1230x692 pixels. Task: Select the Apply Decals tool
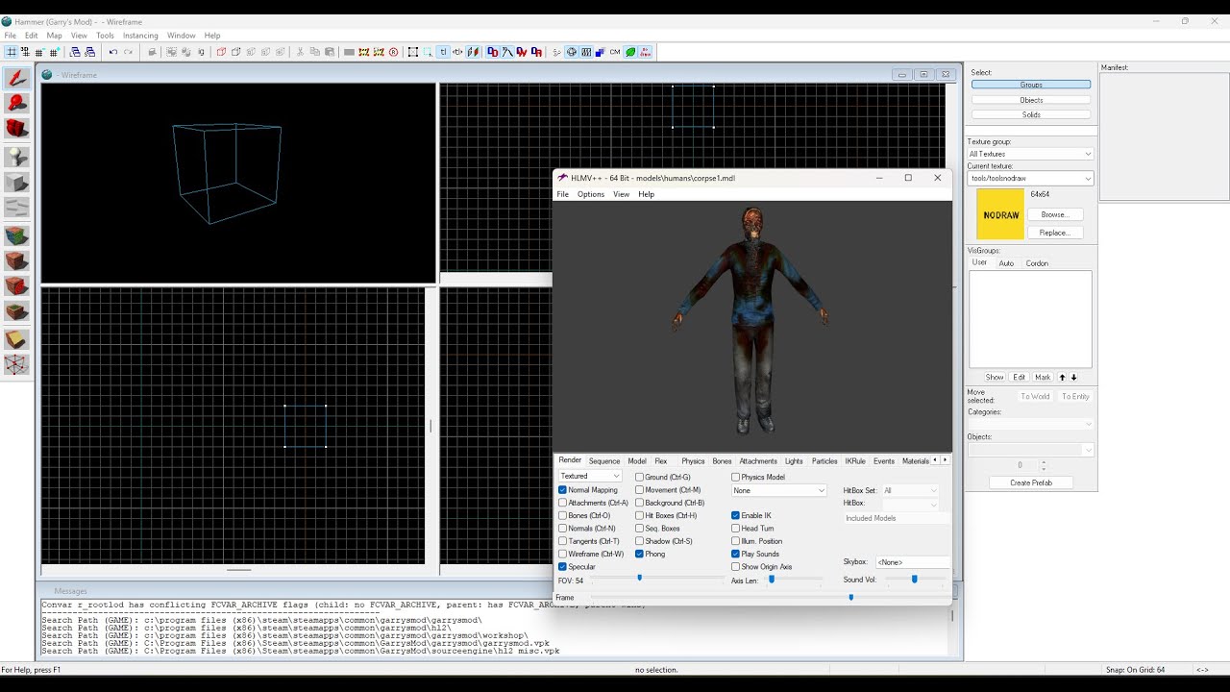click(x=16, y=286)
